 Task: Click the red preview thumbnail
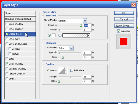[124, 42]
